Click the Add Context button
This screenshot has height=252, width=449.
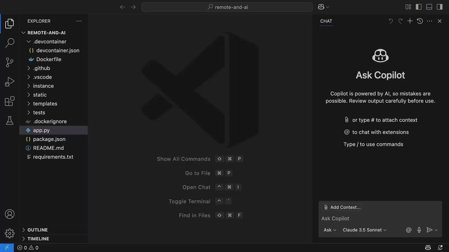click(x=342, y=207)
